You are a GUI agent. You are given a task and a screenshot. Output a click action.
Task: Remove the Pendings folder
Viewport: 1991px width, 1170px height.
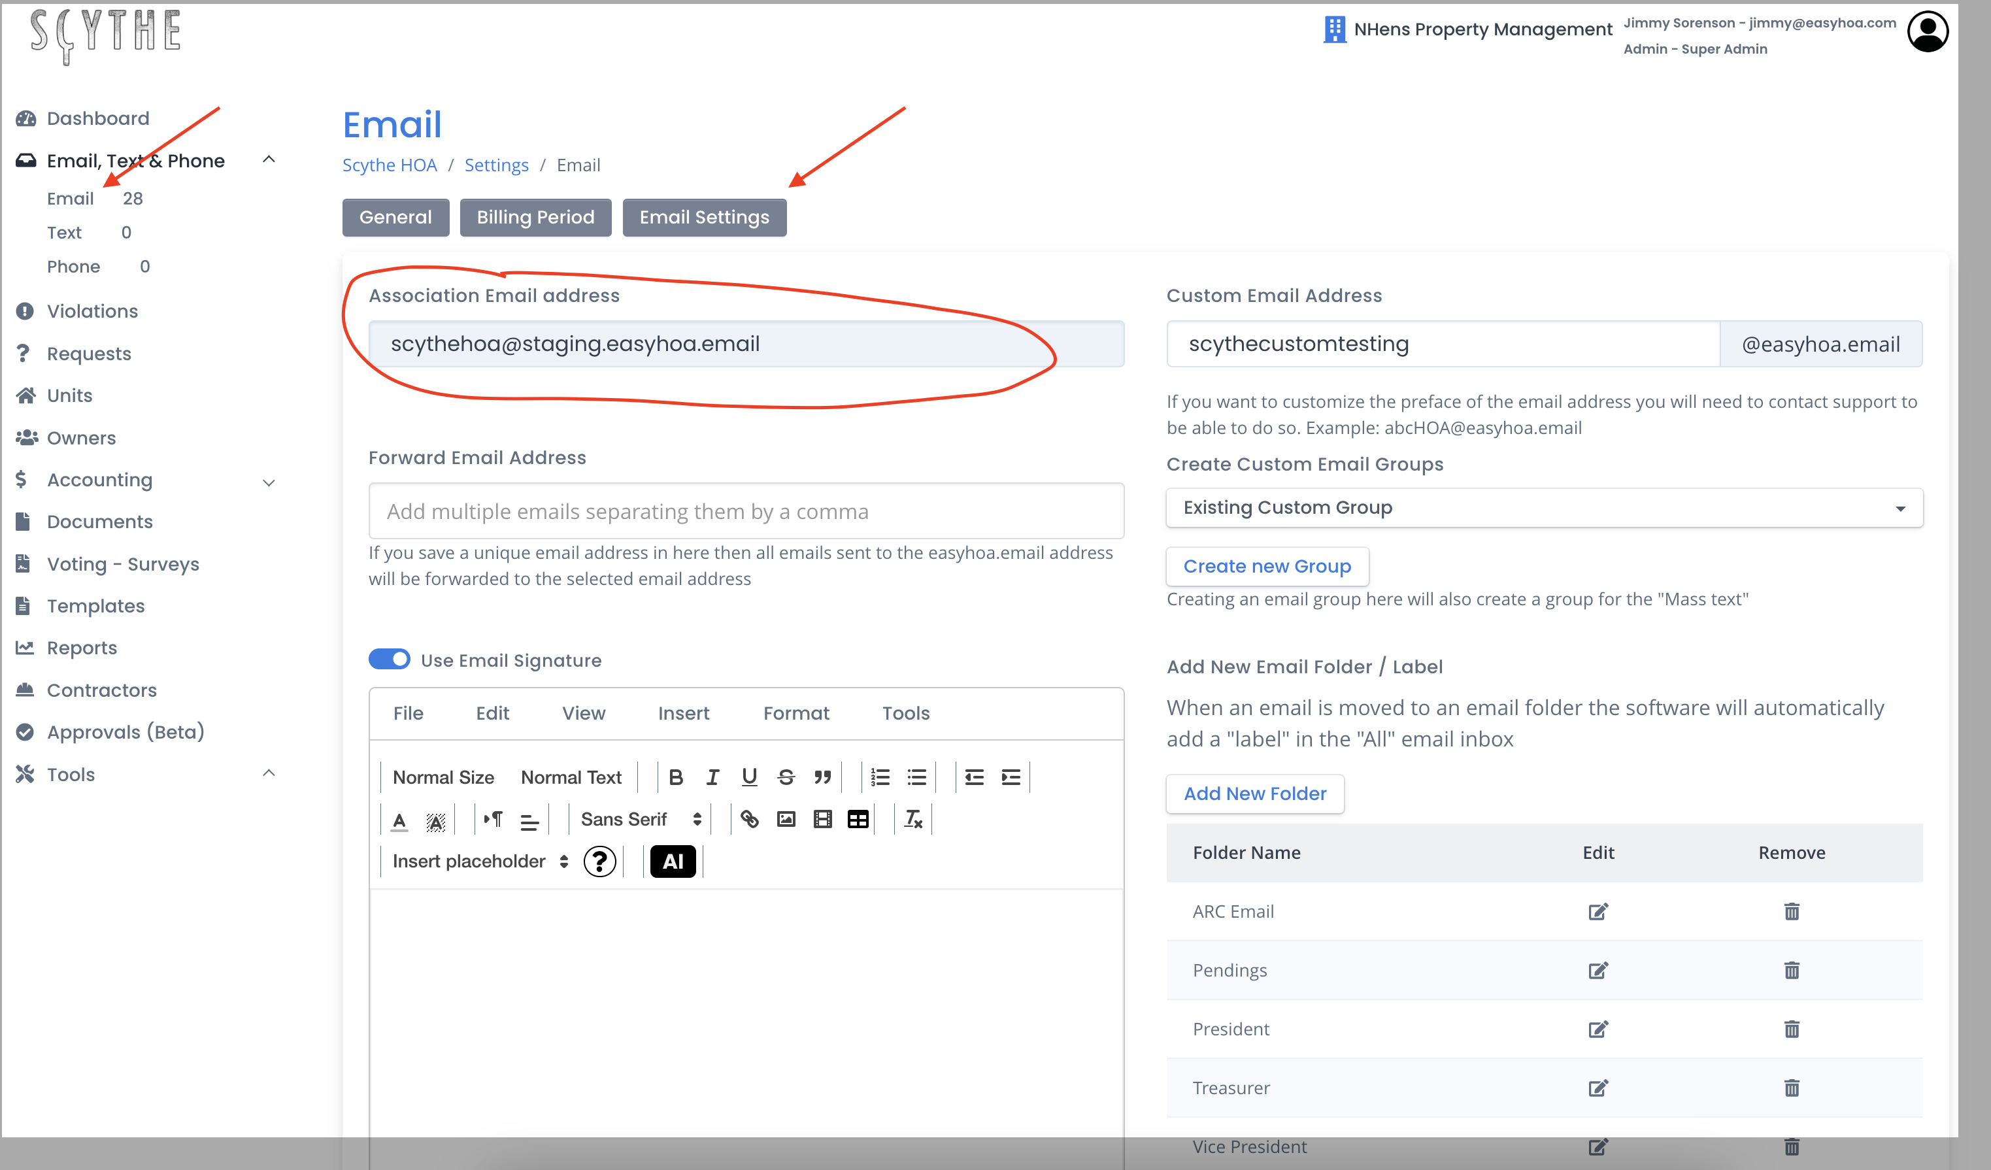(x=1791, y=970)
